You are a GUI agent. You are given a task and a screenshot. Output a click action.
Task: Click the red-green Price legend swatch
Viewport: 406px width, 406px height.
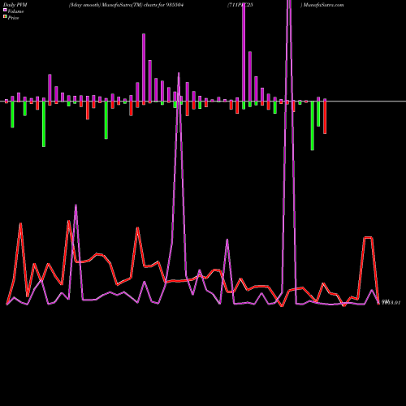(x=5, y=16)
